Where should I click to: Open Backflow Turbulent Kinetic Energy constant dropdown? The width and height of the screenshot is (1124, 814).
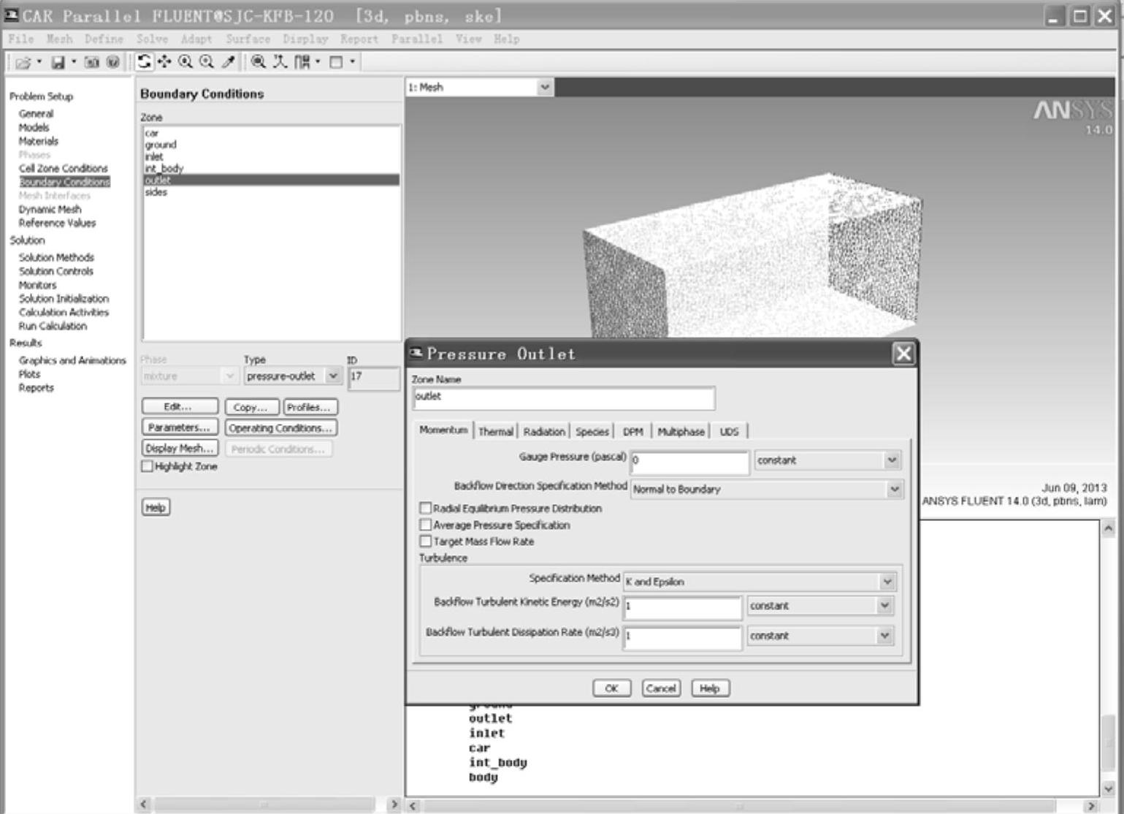(884, 605)
